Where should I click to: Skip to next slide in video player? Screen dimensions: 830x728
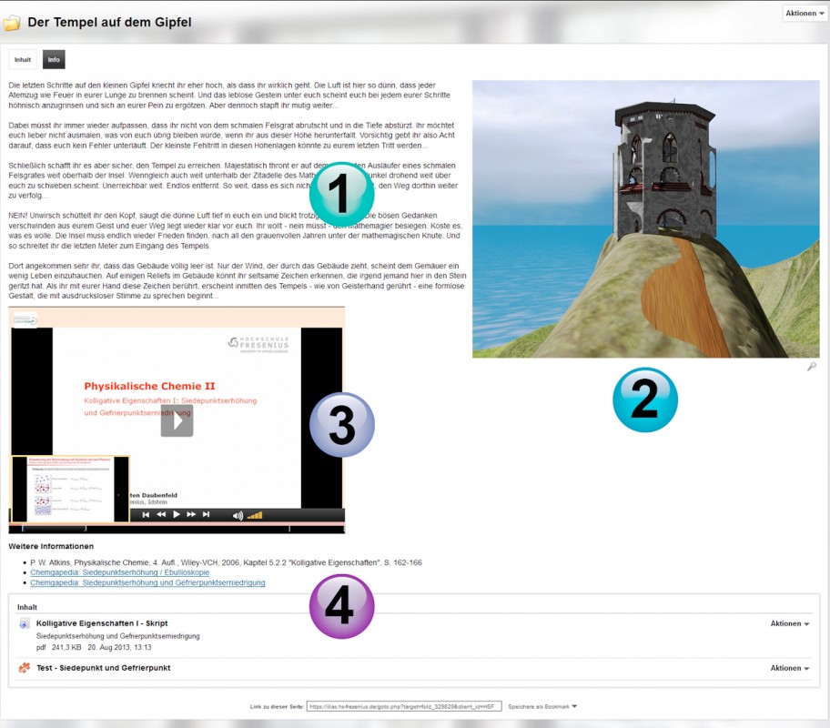[207, 515]
